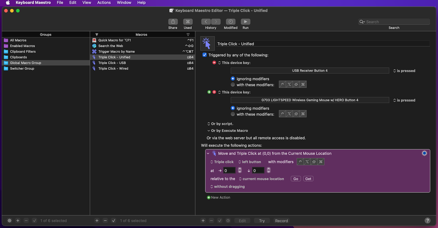Click the horizontal offset stepper
The image size is (438, 228).
240,170
